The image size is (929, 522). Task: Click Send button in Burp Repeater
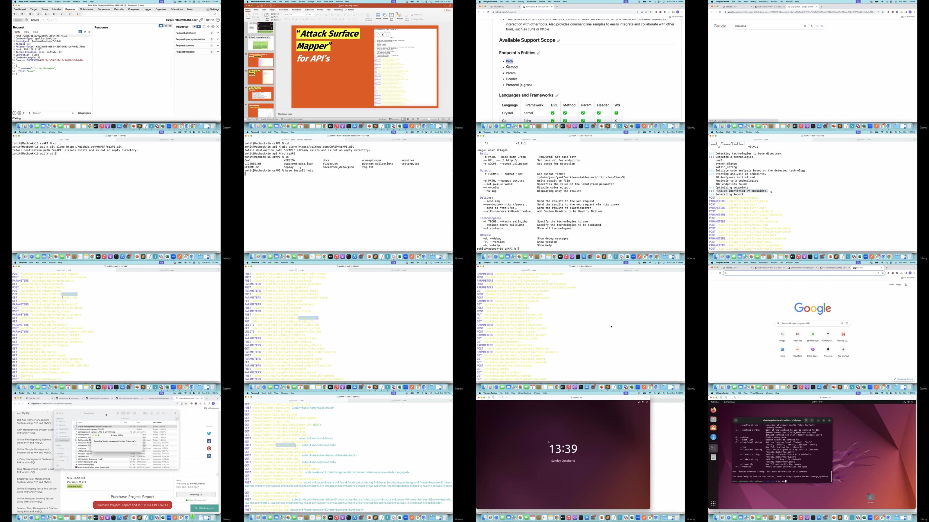pos(18,20)
